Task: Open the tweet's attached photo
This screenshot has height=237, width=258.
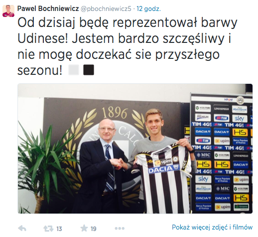Action: [x=135, y=149]
